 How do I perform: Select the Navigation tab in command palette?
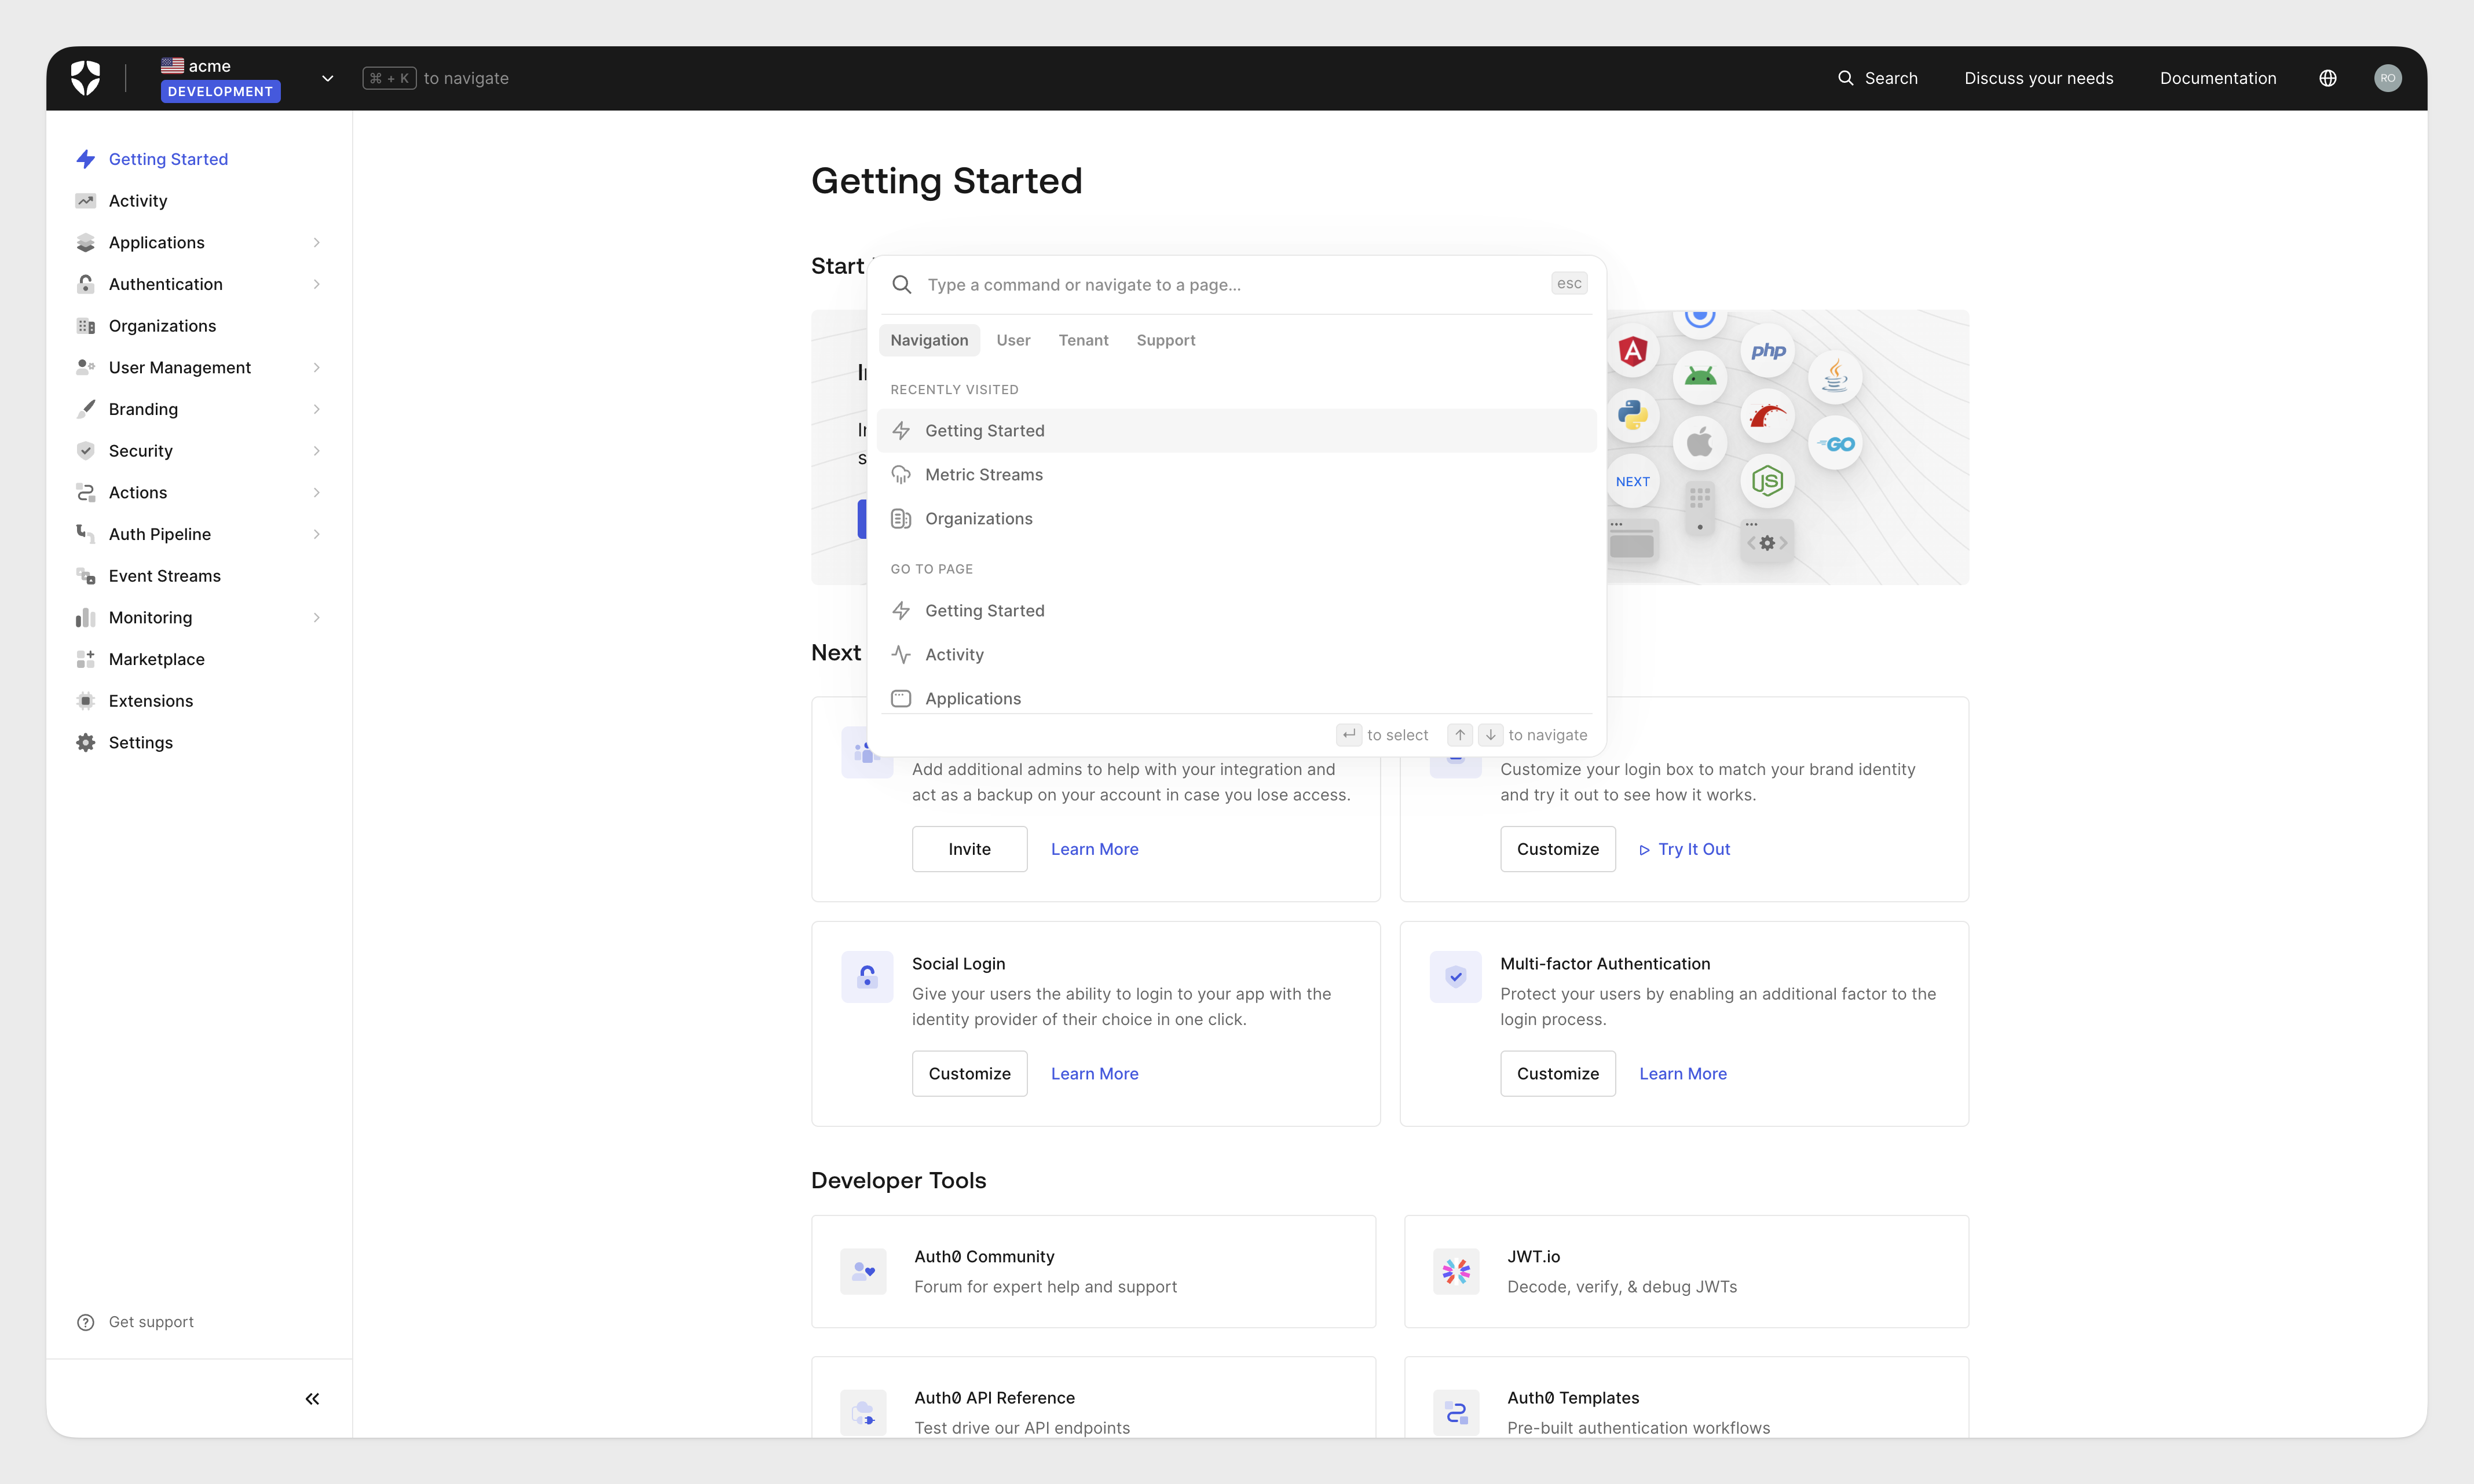(x=929, y=340)
